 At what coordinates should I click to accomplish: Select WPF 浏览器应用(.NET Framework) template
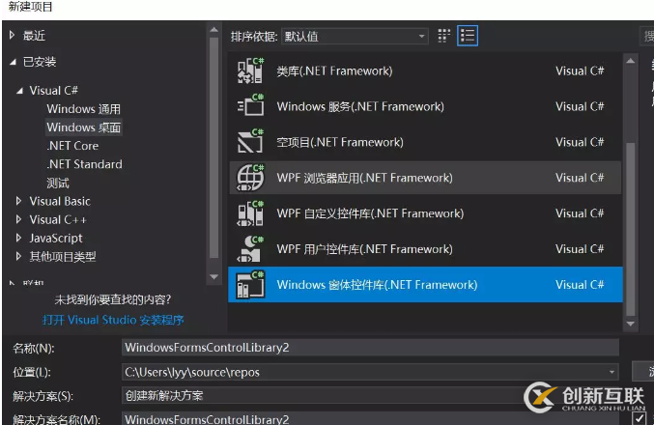425,178
